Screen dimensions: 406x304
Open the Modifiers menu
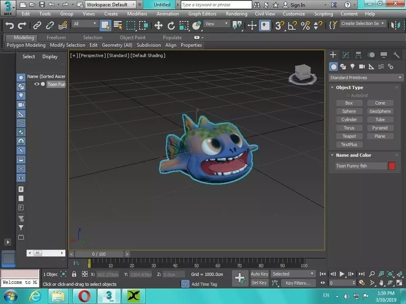pyautogui.click(x=137, y=14)
